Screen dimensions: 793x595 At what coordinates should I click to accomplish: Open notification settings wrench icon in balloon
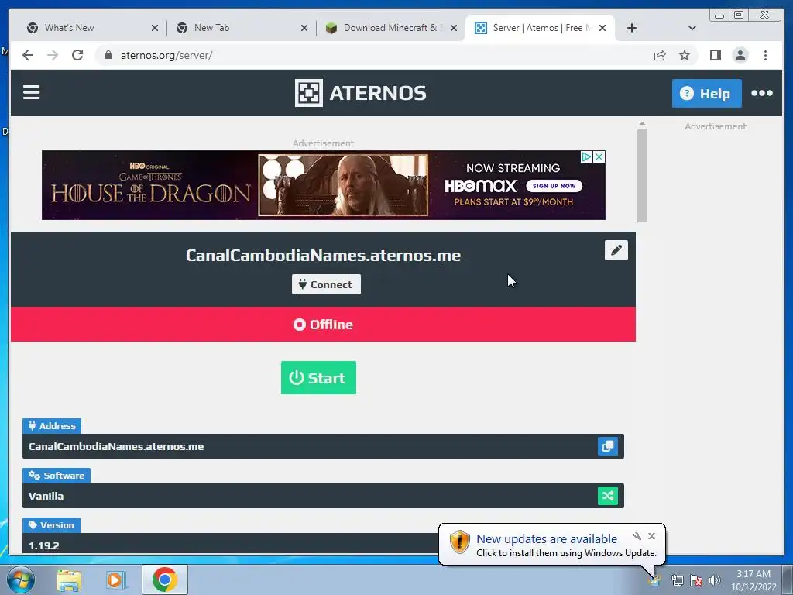pyautogui.click(x=637, y=536)
